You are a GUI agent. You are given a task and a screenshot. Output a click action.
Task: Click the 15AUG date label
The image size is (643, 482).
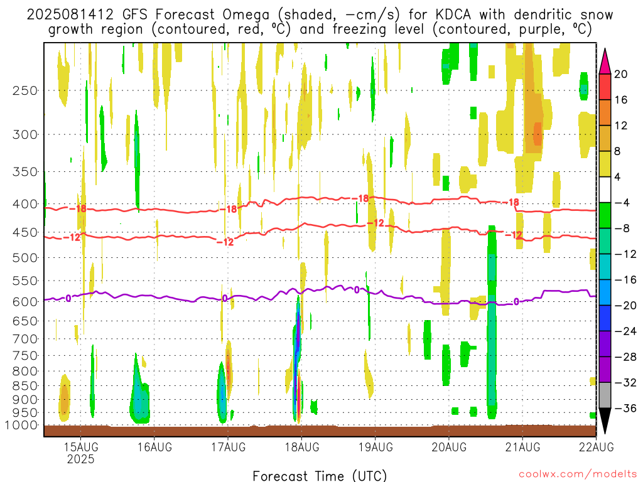point(81,447)
